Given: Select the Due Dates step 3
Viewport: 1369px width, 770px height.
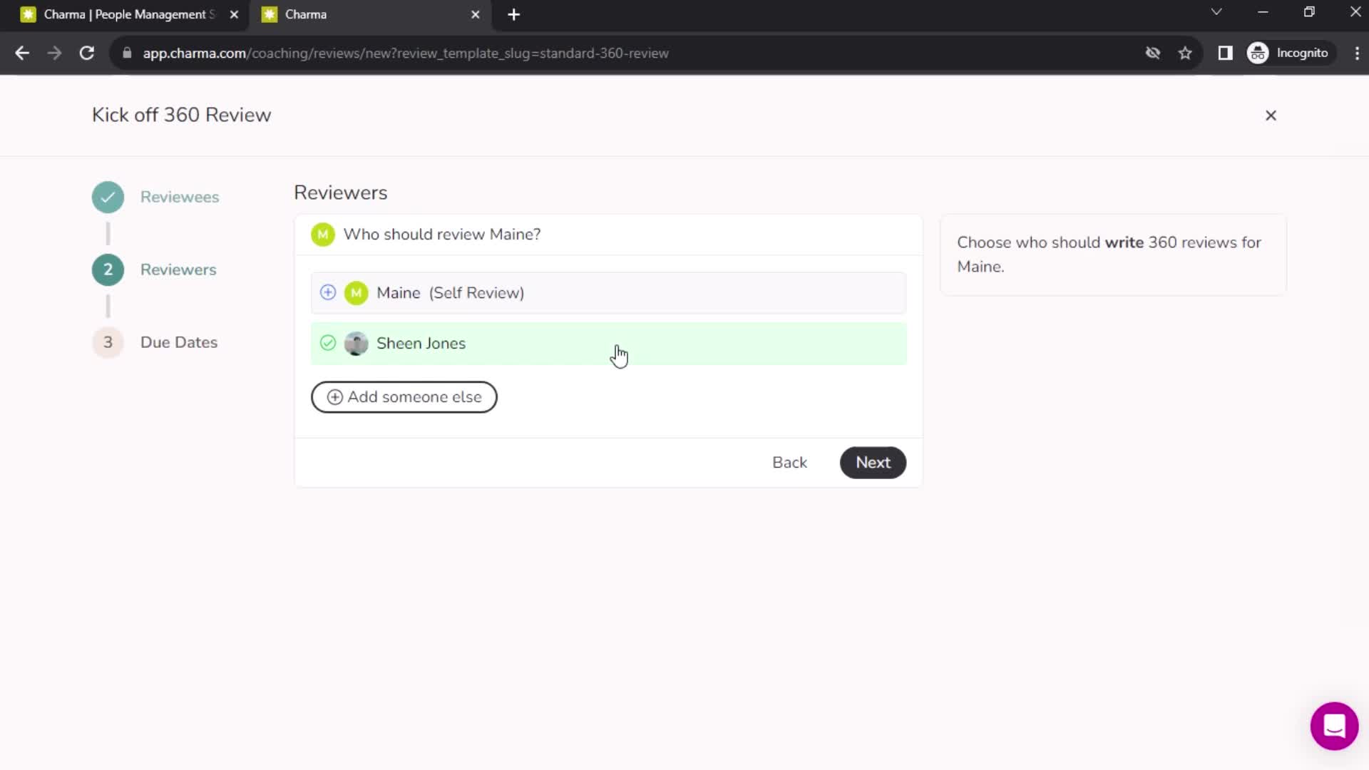Looking at the screenshot, I should pos(178,342).
